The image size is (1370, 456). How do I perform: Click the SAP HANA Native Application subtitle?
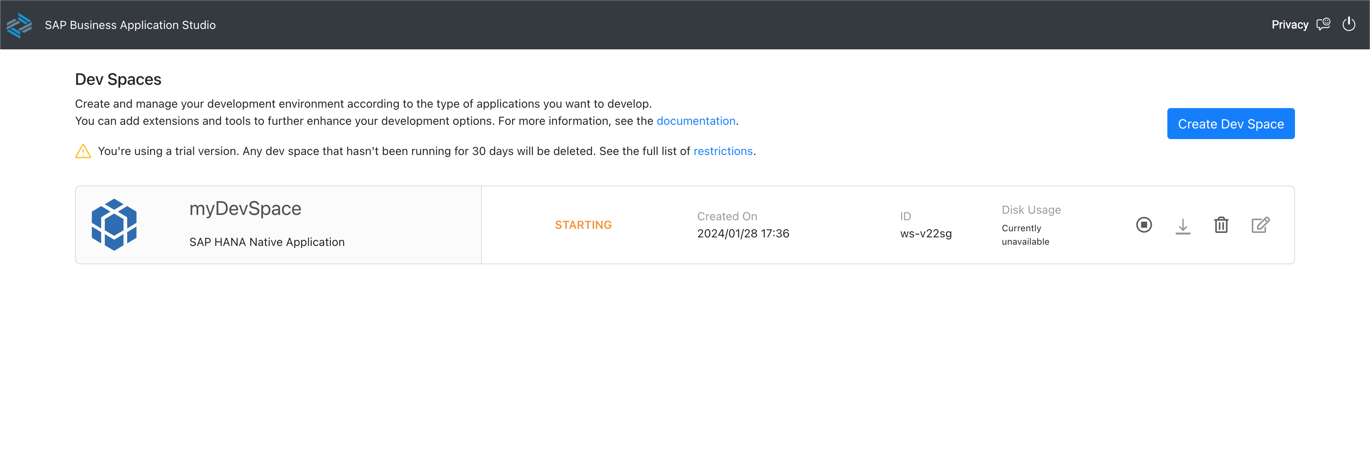click(267, 242)
